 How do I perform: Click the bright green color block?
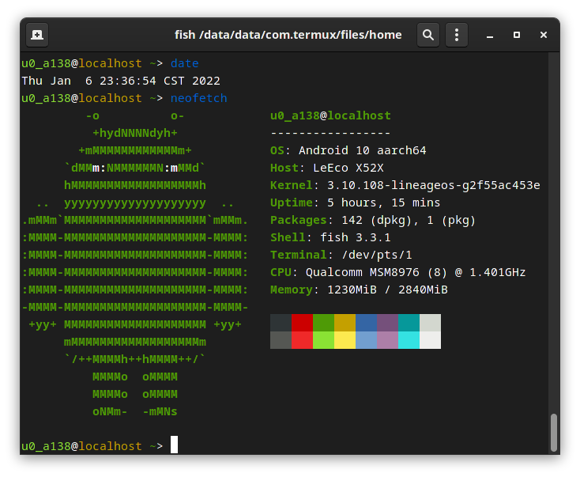(x=323, y=340)
